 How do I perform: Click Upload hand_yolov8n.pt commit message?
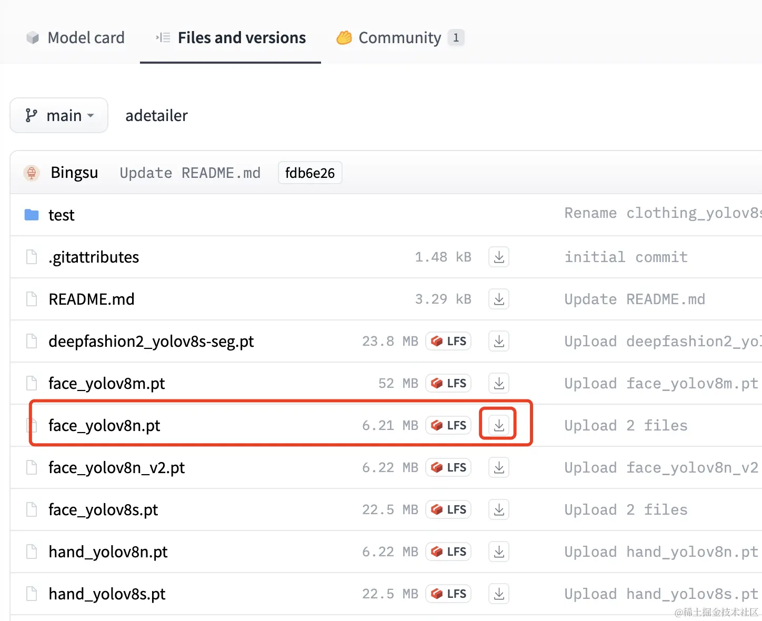661,552
